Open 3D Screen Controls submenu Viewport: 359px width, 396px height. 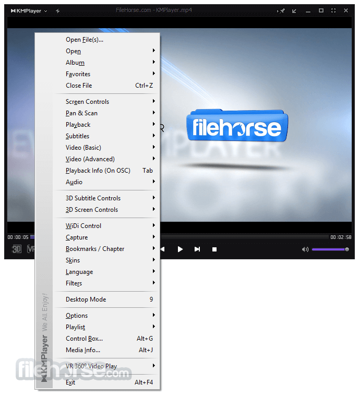106,210
